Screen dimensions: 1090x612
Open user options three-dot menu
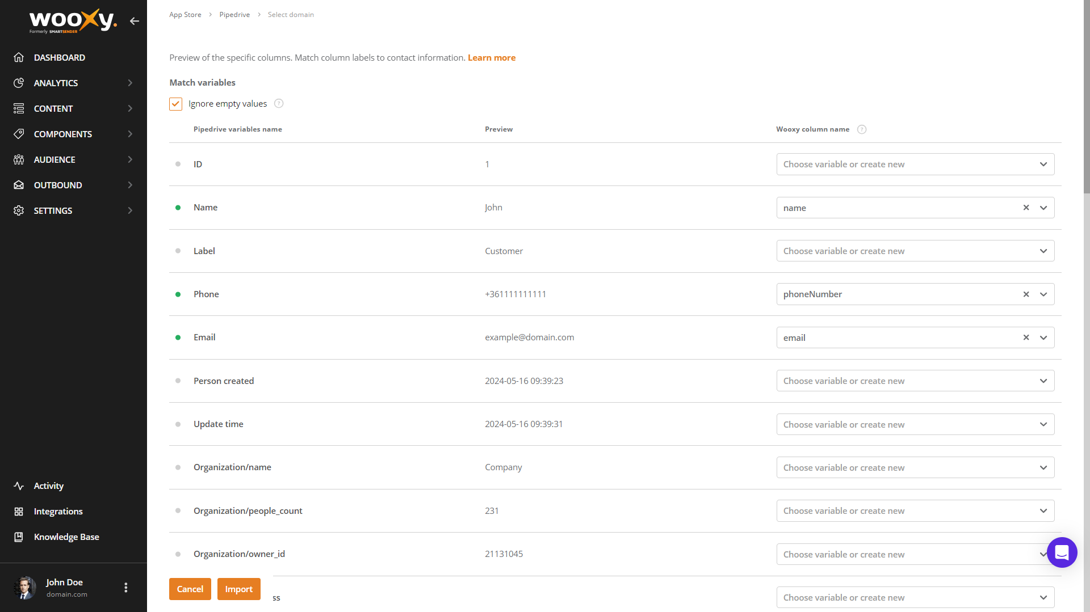click(126, 588)
